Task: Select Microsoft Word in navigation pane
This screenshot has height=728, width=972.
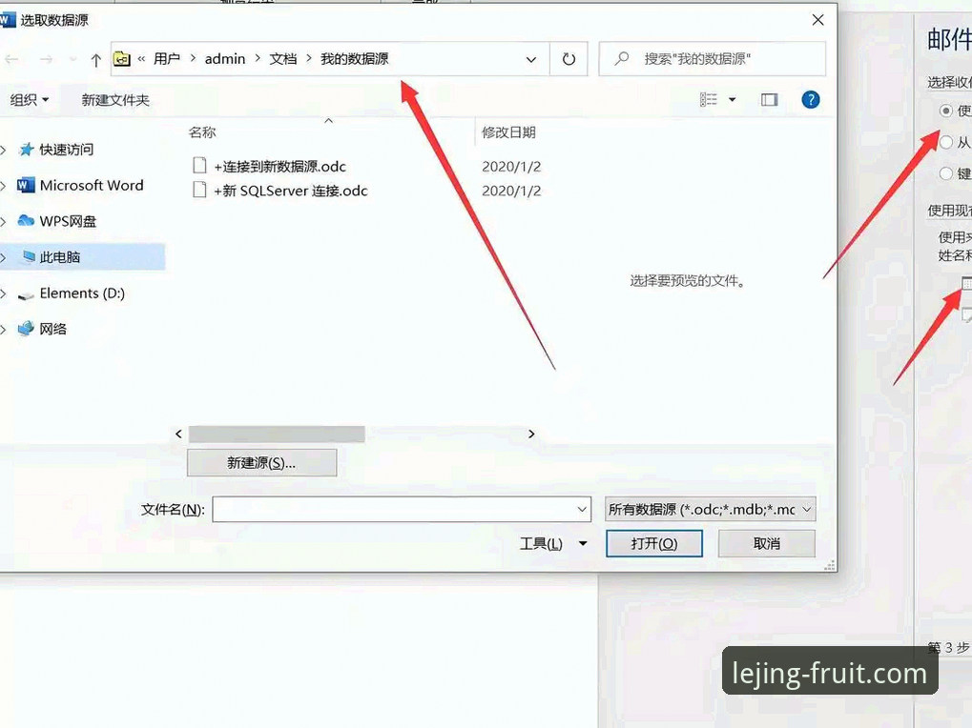Action: pyautogui.click(x=92, y=185)
